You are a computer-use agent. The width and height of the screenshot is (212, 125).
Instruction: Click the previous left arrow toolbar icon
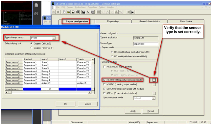tap(128, 12)
